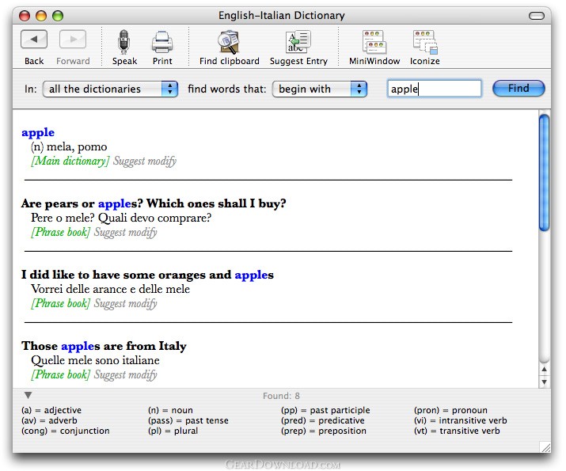Viewport: 566px width, 471px height.
Task: Click the 'Found: 8' status text
Action: [x=281, y=396]
